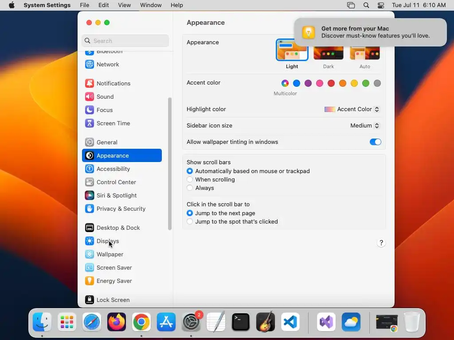Open Finder from the Dock
Image resolution: width=454 pixels, height=340 pixels.
pos(42,322)
